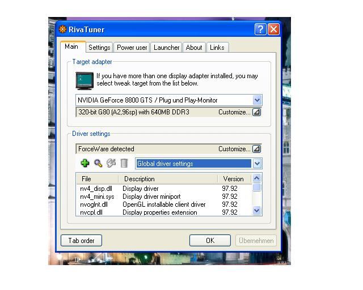Click the '320-bit G80 (A2,96sp) with 640MB DDR3' text
The image size is (363, 290).
coord(134,112)
